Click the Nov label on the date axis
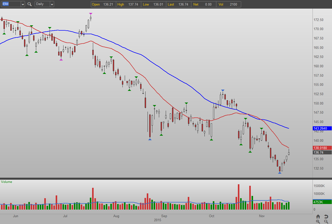 point(262,216)
